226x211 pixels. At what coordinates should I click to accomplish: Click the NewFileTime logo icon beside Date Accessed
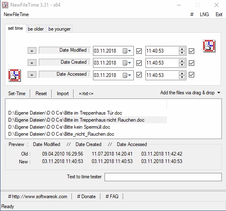coord(14,75)
